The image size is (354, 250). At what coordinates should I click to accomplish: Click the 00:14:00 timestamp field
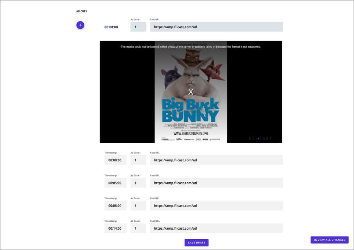point(115,228)
